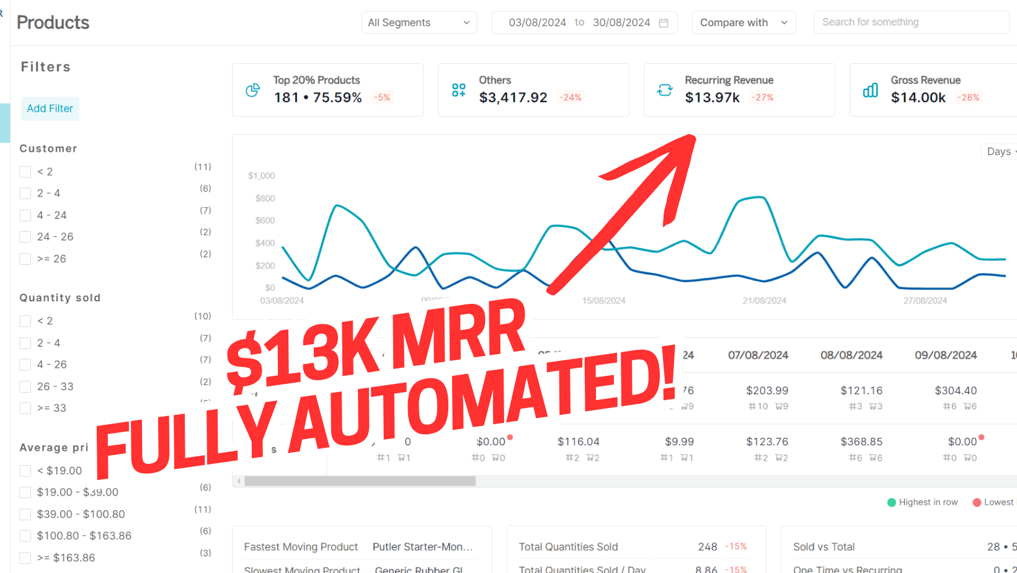The height and width of the screenshot is (573, 1017).
Task: Click the $304.40 table cell
Action: tap(956, 391)
